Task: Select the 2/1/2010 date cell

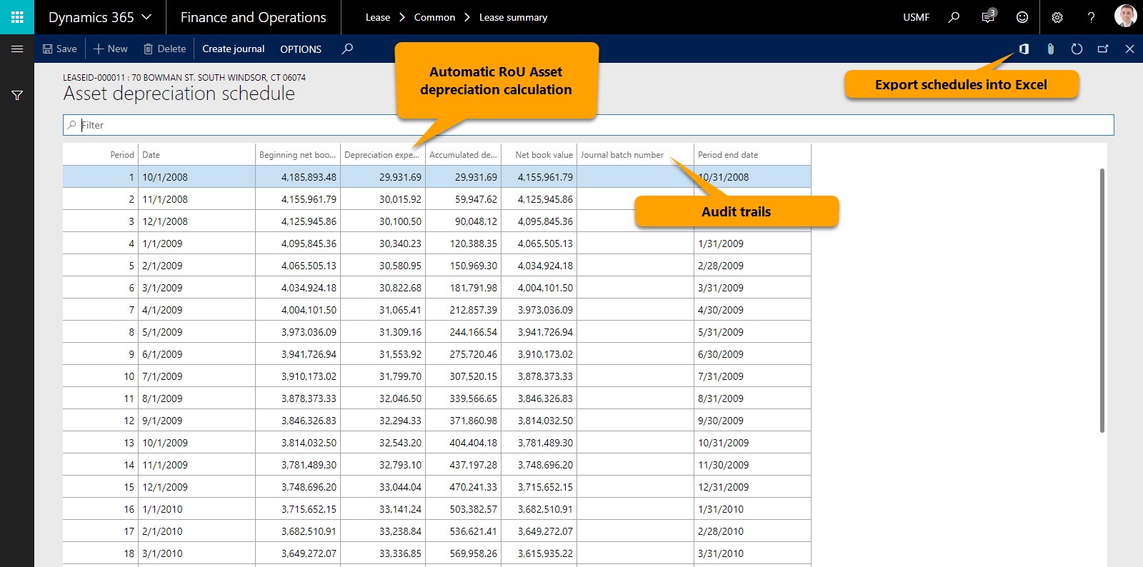Action: [x=196, y=531]
